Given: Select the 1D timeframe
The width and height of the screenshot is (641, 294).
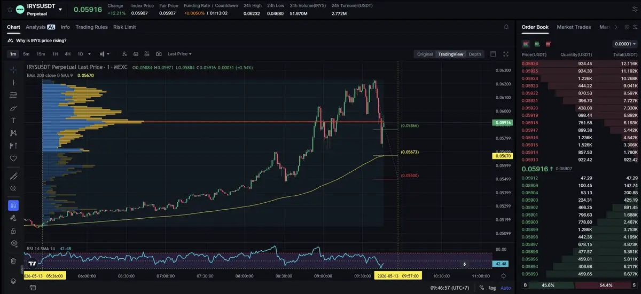Looking at the screenshot, I should point(80,54).
